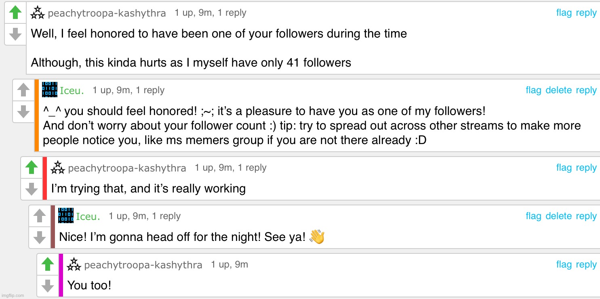Downvote the '41 followers' comment
This screenshot has width=600, height=299.
click(15, 34)
